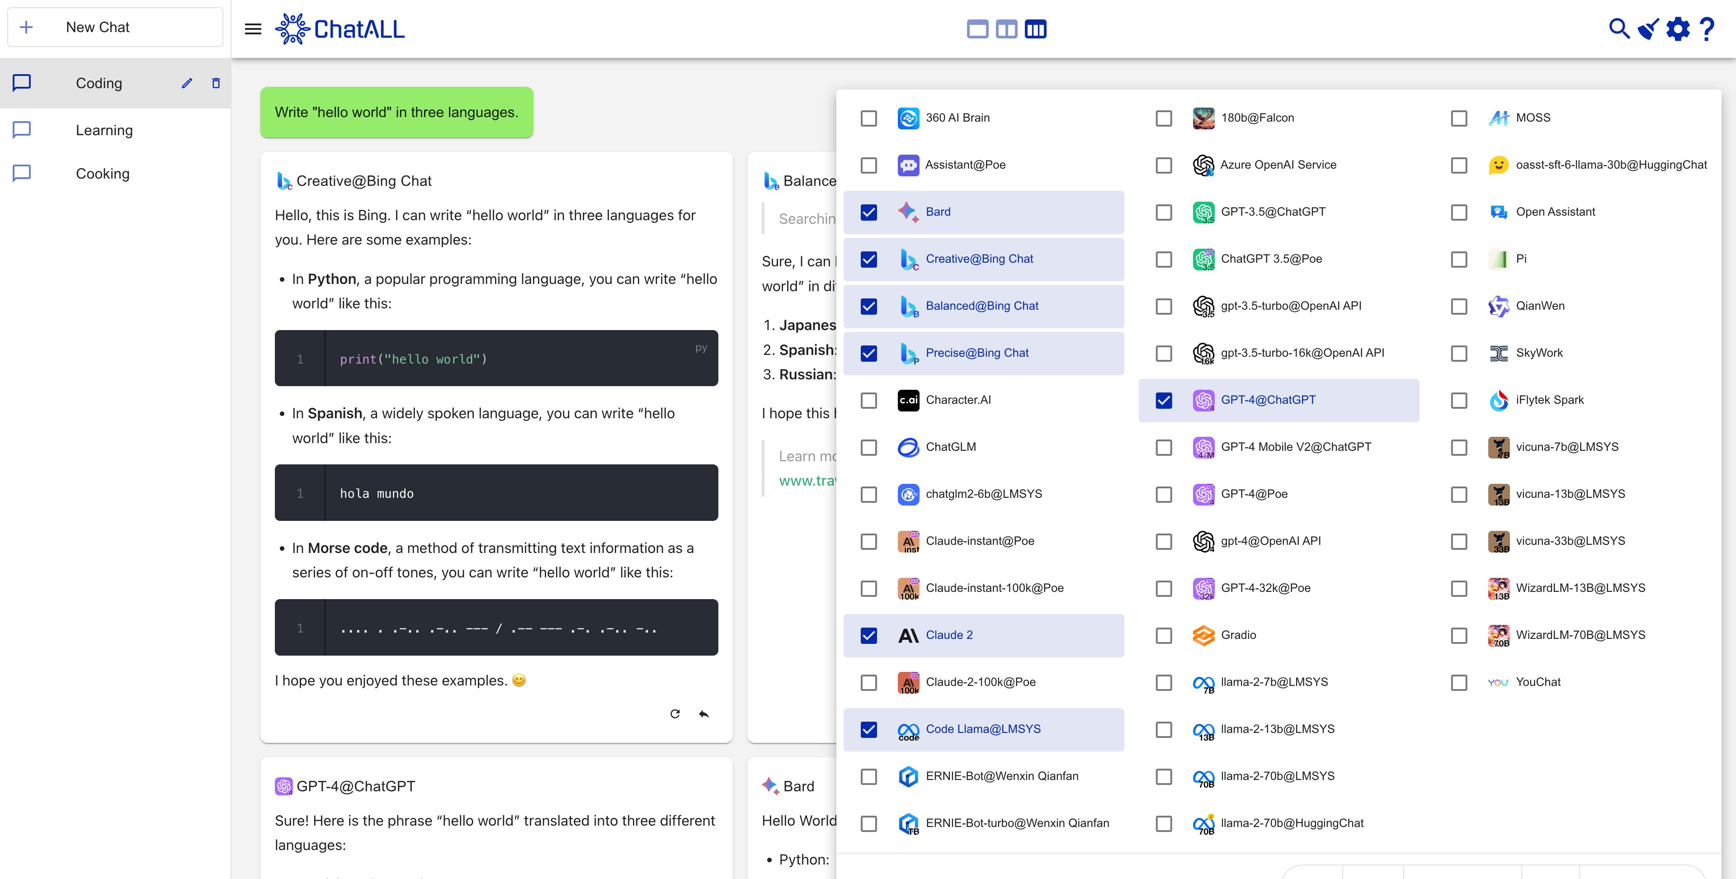Click the gpt-4@OpenAI API label
Image resolution: width=1736 pixels, height=879 pixels.
pos(1270,541)
